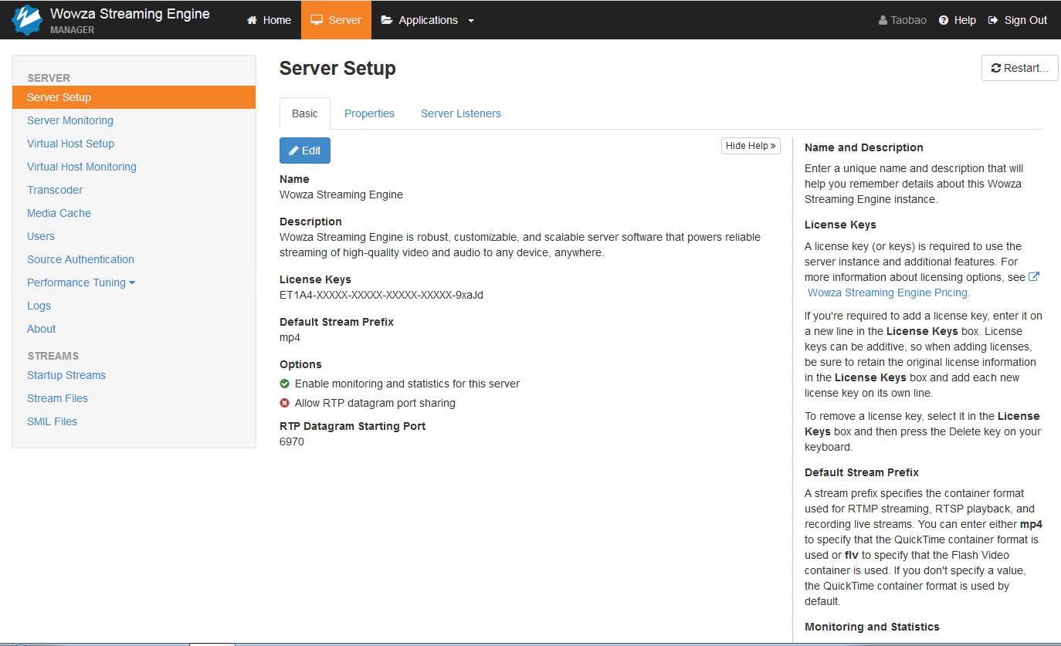Click the pencil icon on Edit button

[293, 151]
